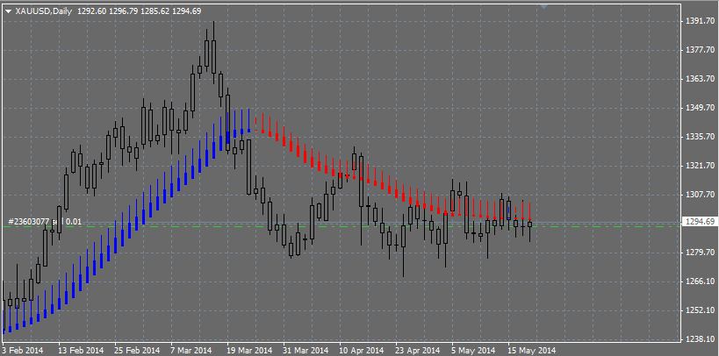Click the current price tag 1294.69

[700, 222]
